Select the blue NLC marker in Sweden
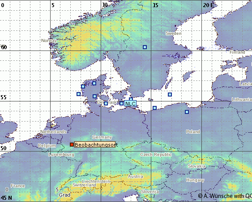The image size is (252, 202). (145, 47)
